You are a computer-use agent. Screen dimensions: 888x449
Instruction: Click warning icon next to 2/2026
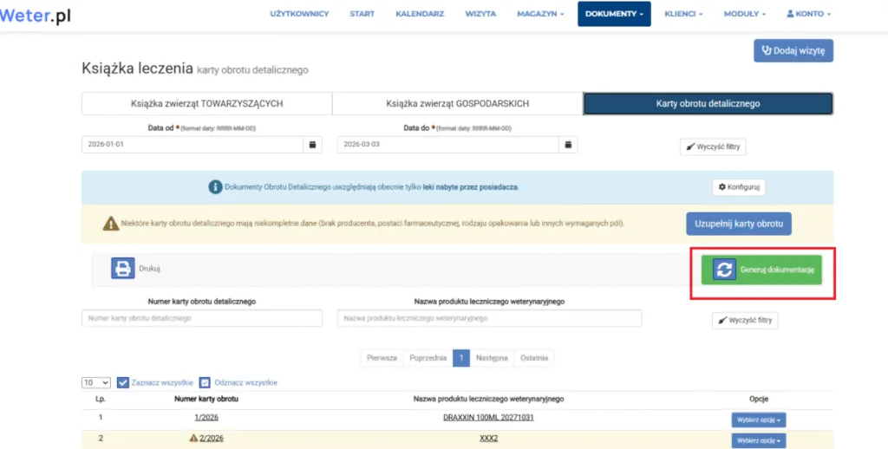tap(193, 438)
